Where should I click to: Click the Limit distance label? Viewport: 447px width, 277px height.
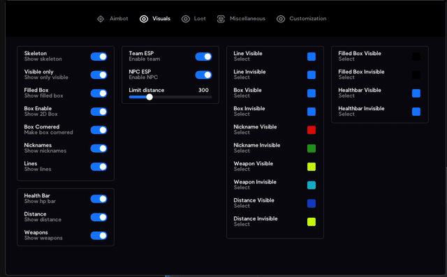[x=146, y=90]
